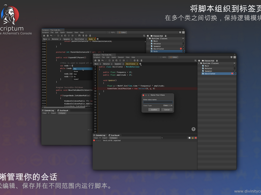The image size is (261, 195).
Task: Collapse Runtime Classes folder in back window
Action: point(147,38)
